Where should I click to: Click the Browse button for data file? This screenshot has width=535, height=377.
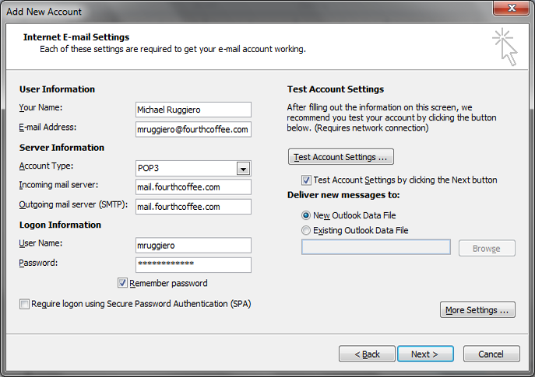(487, 248)
